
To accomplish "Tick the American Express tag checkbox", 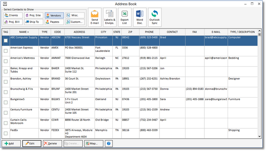I will point(6,51).
